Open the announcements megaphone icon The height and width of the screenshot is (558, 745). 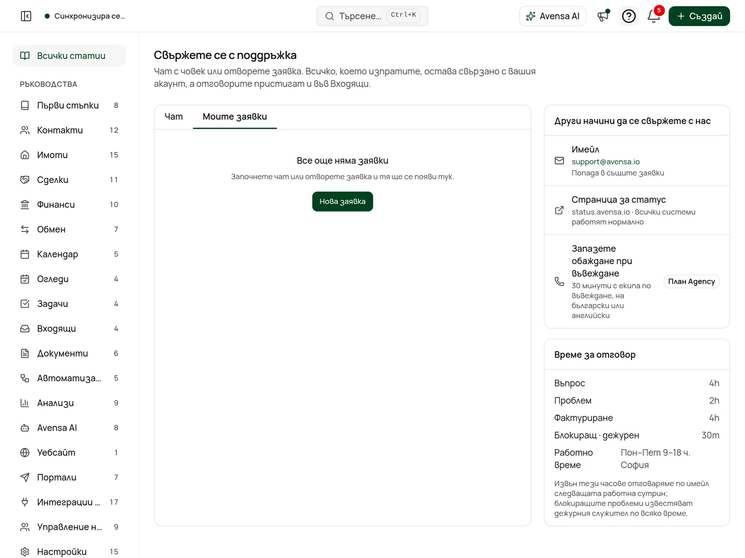603,16
